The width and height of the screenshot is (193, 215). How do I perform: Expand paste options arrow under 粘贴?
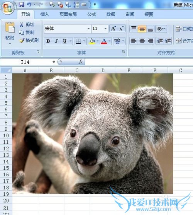pos(10,44)
